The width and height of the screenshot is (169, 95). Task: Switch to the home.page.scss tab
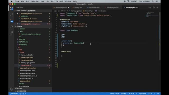coord(112,8)
